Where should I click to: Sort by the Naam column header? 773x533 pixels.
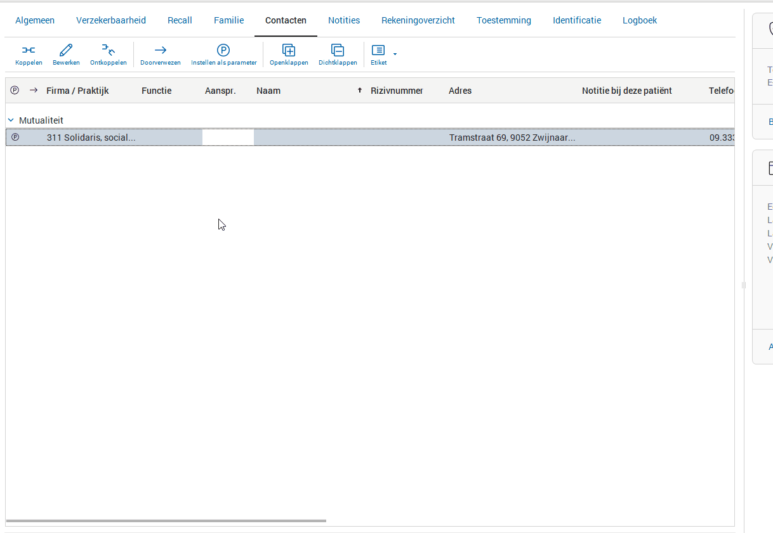[268, 91]
